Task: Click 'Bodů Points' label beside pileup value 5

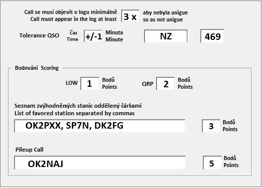Action: [x=231, y=162]
